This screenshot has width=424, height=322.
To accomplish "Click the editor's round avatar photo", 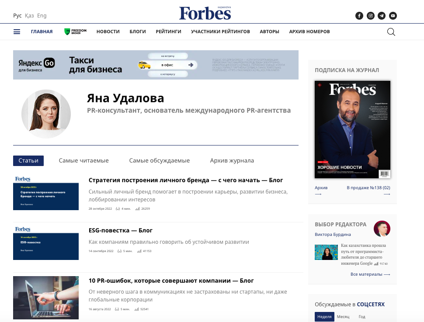I will 382,229.
